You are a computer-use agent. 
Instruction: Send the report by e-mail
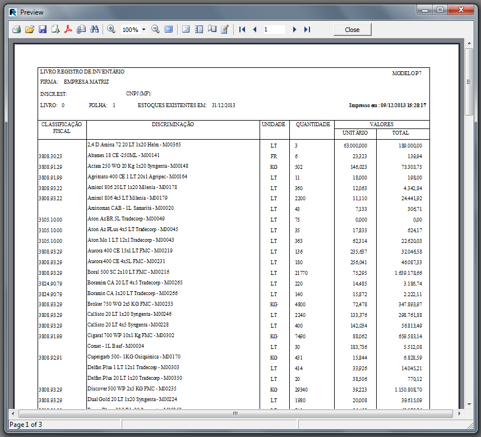pos(81,30)
